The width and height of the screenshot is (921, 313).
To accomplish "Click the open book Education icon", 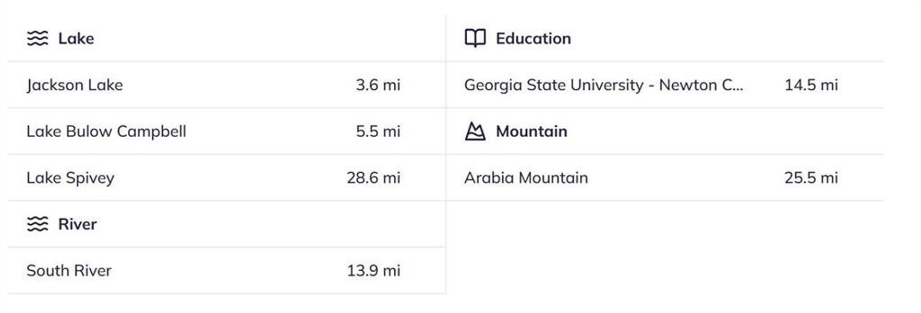I will click(x=475, y=39).
